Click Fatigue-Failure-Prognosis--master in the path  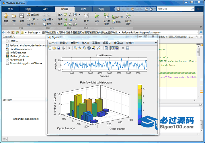(141, 32)
